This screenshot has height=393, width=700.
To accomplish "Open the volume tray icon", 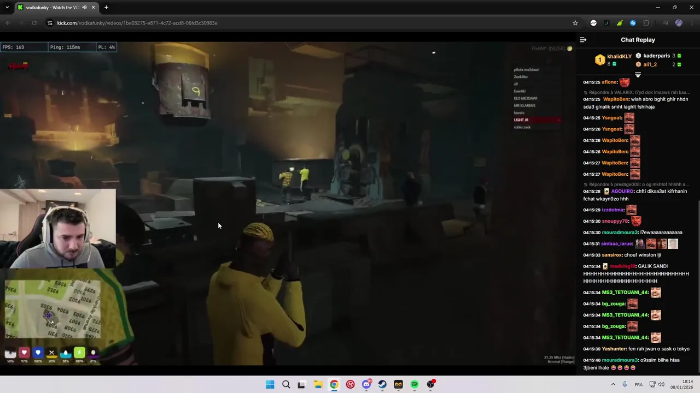I will click(x=661, y=384).
